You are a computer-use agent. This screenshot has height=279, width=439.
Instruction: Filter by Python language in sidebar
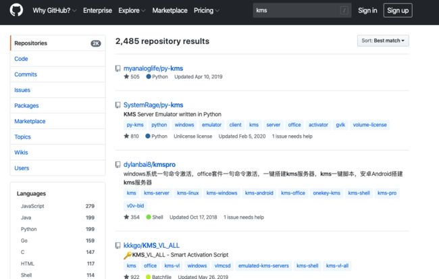tap(57, 229)
